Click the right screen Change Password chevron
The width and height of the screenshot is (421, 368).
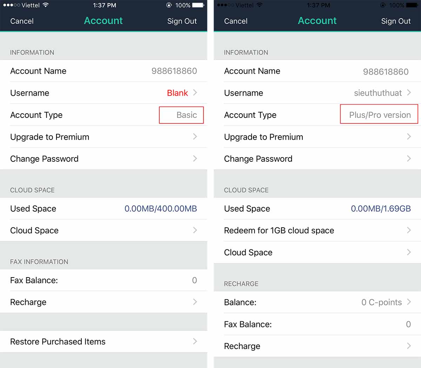tap(409, 159)
